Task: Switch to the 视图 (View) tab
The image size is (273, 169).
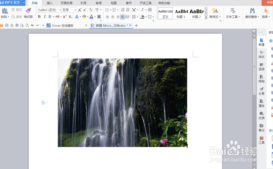Action: click(114, 3)
